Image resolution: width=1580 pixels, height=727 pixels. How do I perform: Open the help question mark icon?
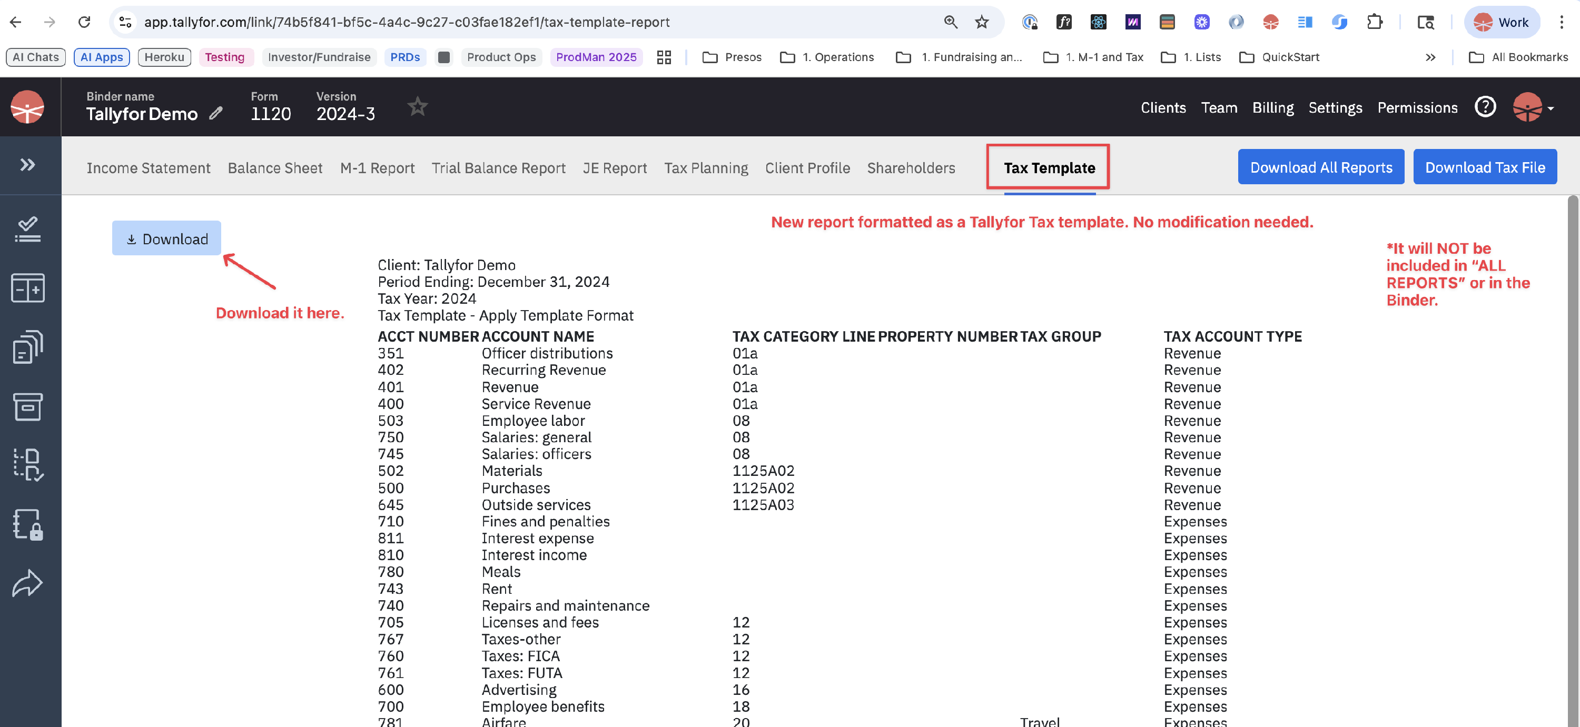click(x=1484, y=107)
